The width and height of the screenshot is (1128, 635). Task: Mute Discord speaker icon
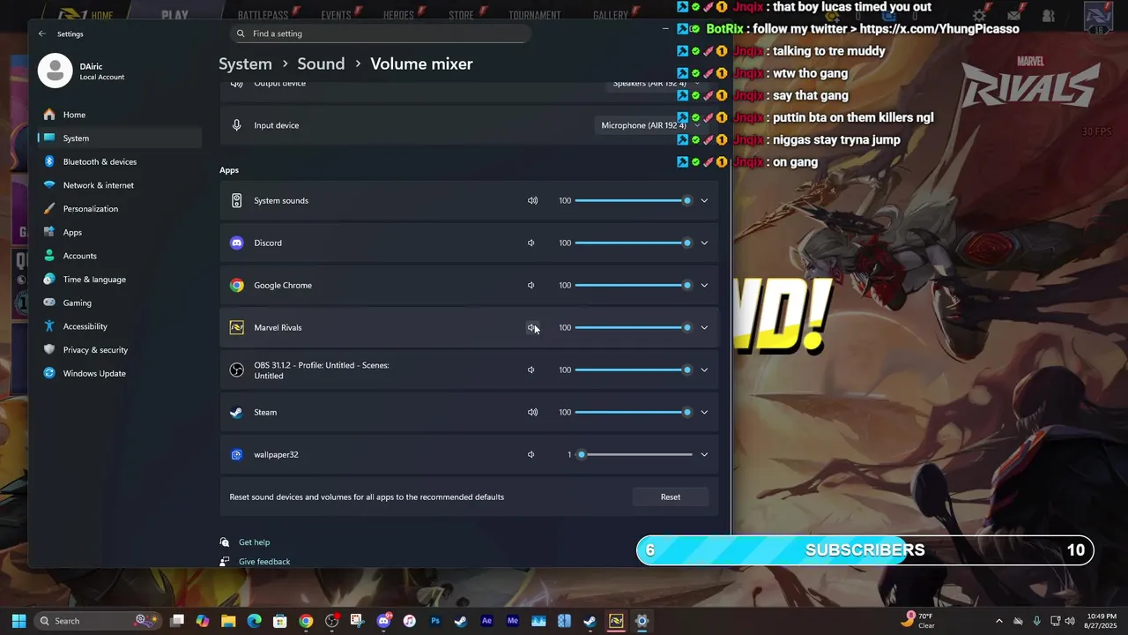pyautogui.click(x=531, y=243)
